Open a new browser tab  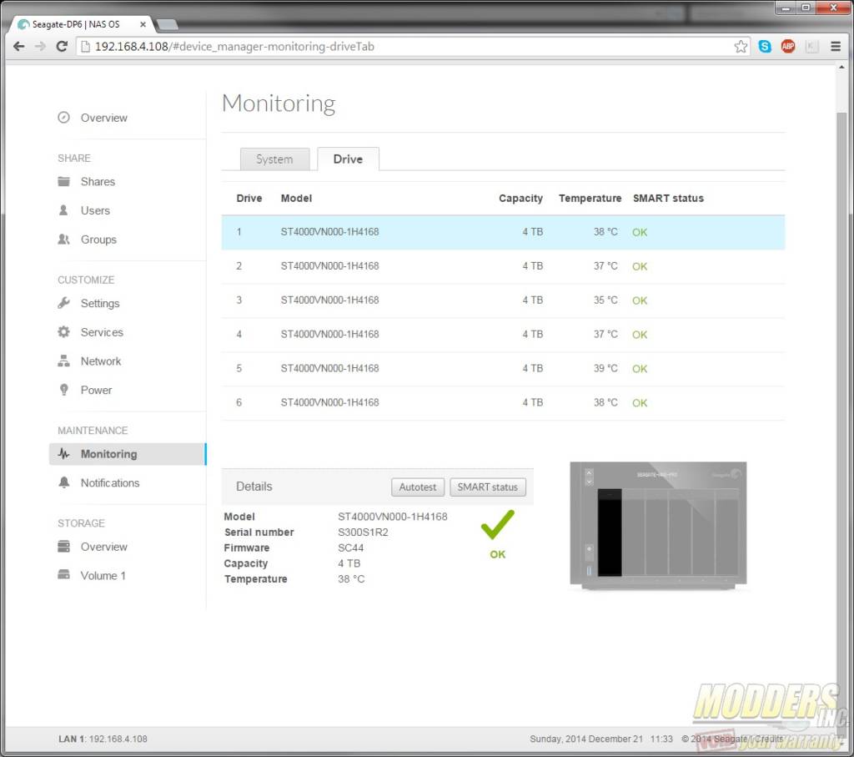(x=167, y=24)
